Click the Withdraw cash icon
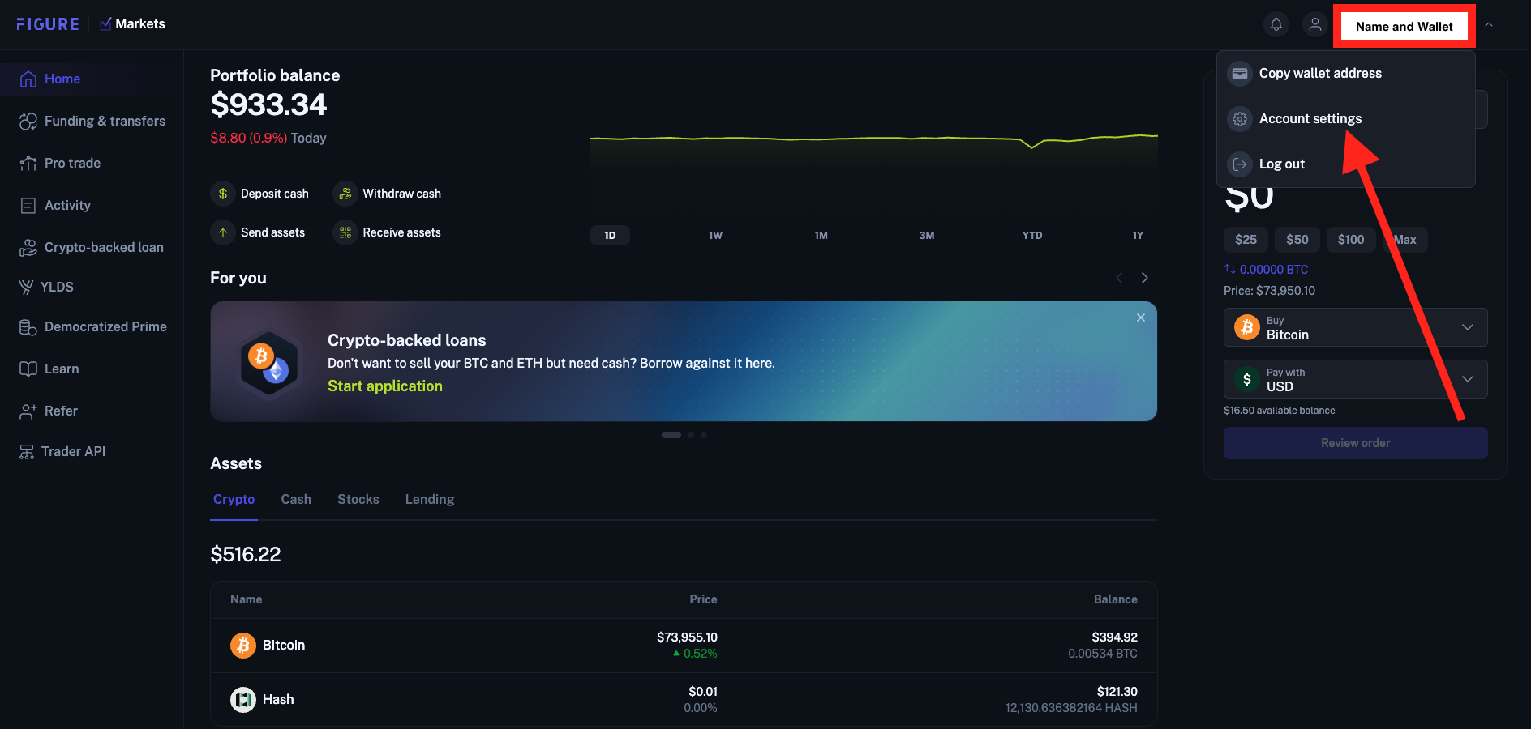Viewport: 1531px width, 729px height. coord(345,194)
